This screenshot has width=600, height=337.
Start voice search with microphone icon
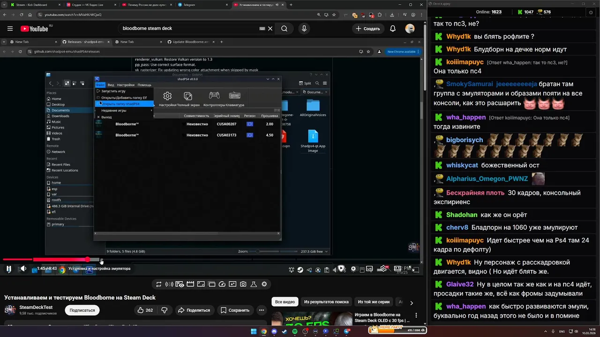(x=304, y=29)
